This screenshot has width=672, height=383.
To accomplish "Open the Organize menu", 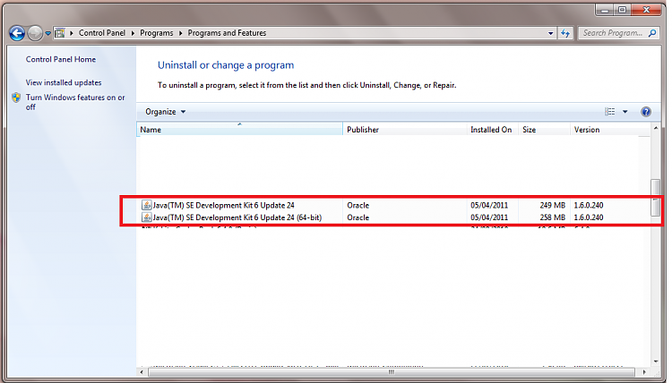I will 166,112.
